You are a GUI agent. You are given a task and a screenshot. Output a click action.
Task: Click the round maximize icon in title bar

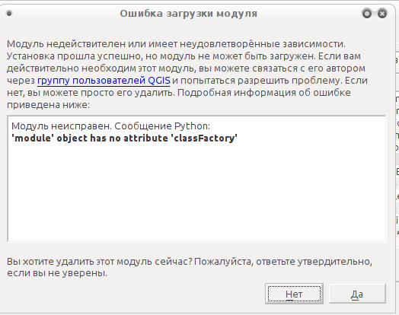367,14
